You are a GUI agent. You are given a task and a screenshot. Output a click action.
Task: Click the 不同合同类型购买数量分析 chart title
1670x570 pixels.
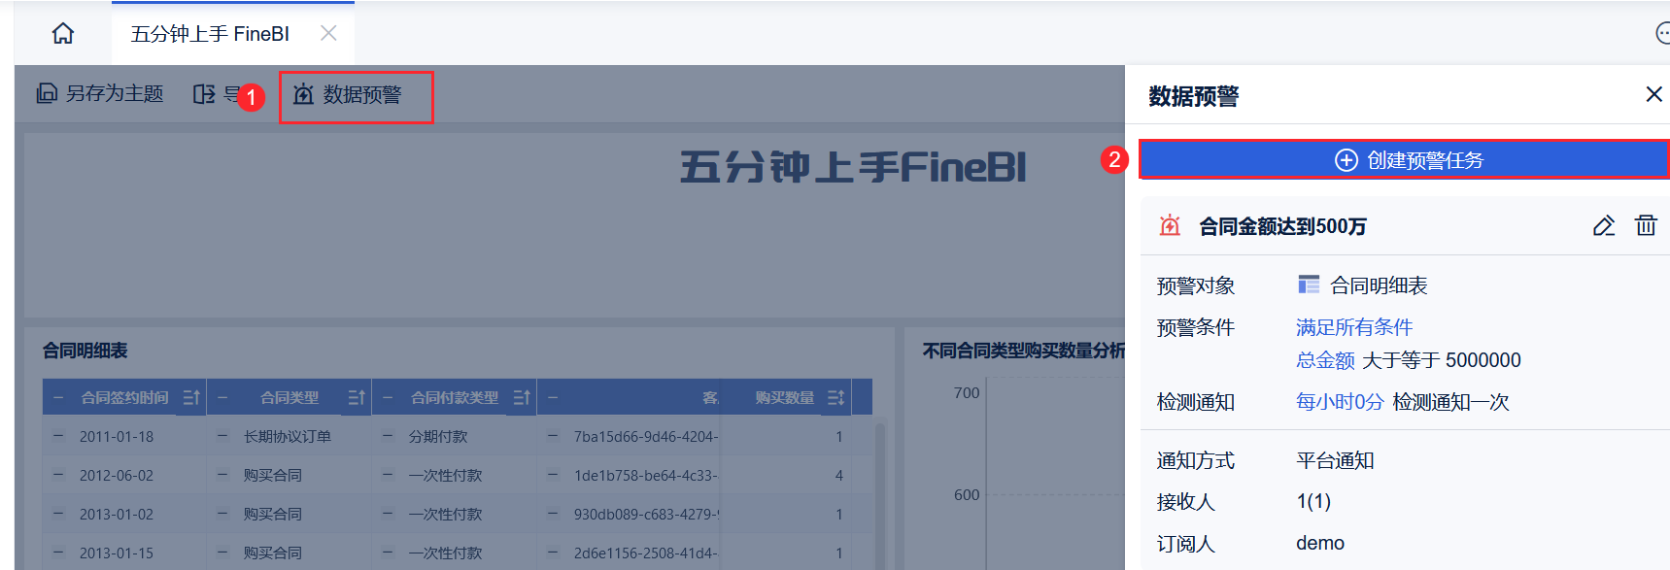[1024, 351]
